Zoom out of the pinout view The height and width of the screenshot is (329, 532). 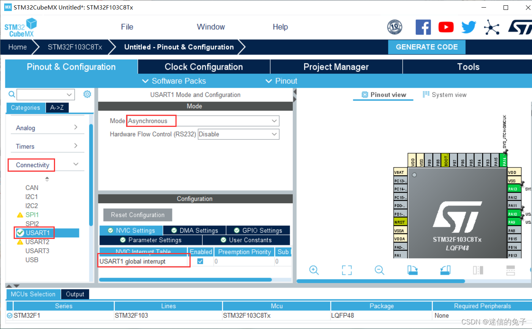coord(379,270)
